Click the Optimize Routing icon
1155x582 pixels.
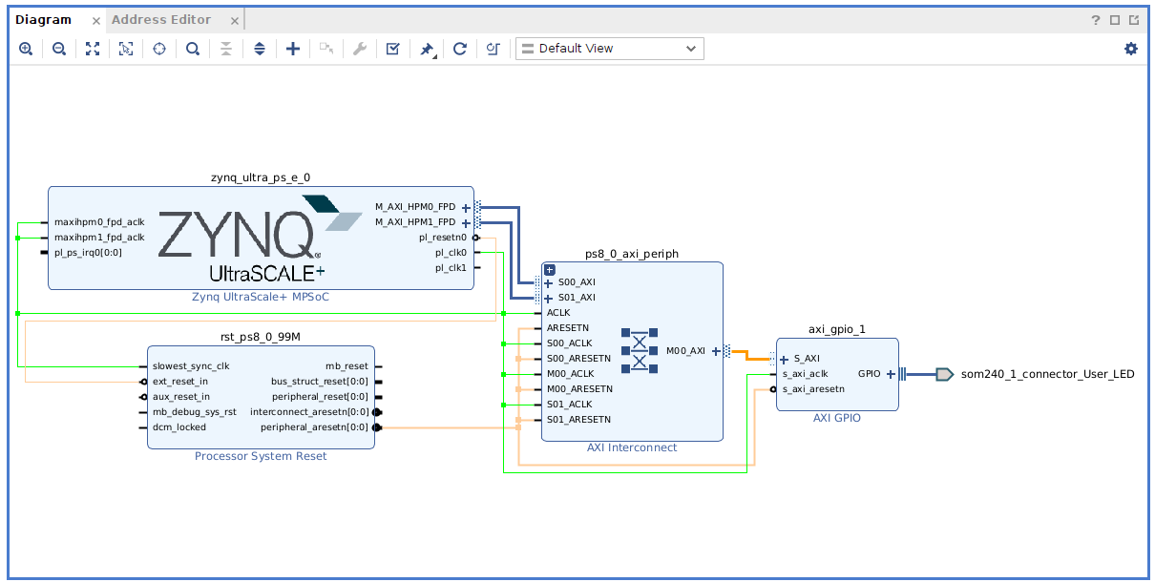pyautogui.click(x=493, y=49)
